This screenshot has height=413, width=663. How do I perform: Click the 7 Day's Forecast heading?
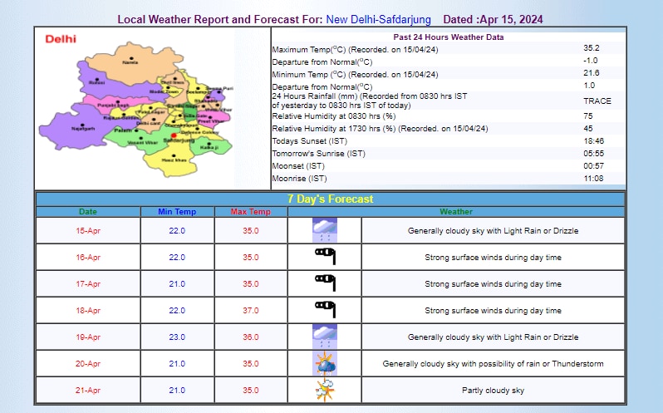pyautogui.click(x=330, y=199)
